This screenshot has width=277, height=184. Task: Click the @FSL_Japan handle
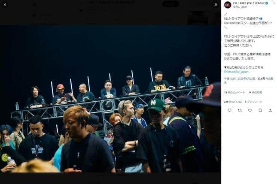(240, 7)
